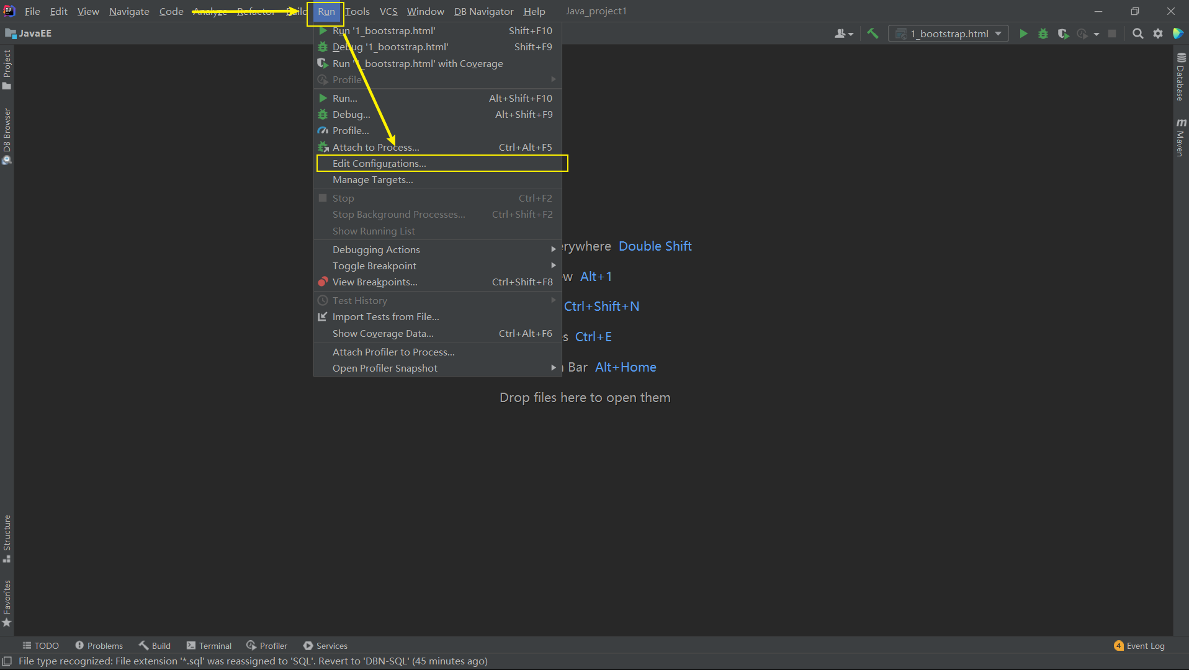Click the JavaEE project breadcrumb
The height and width of the screenshot is (670, 1189).
click(29, 33)
